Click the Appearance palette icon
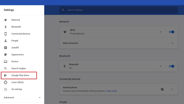 pos(5,54)
